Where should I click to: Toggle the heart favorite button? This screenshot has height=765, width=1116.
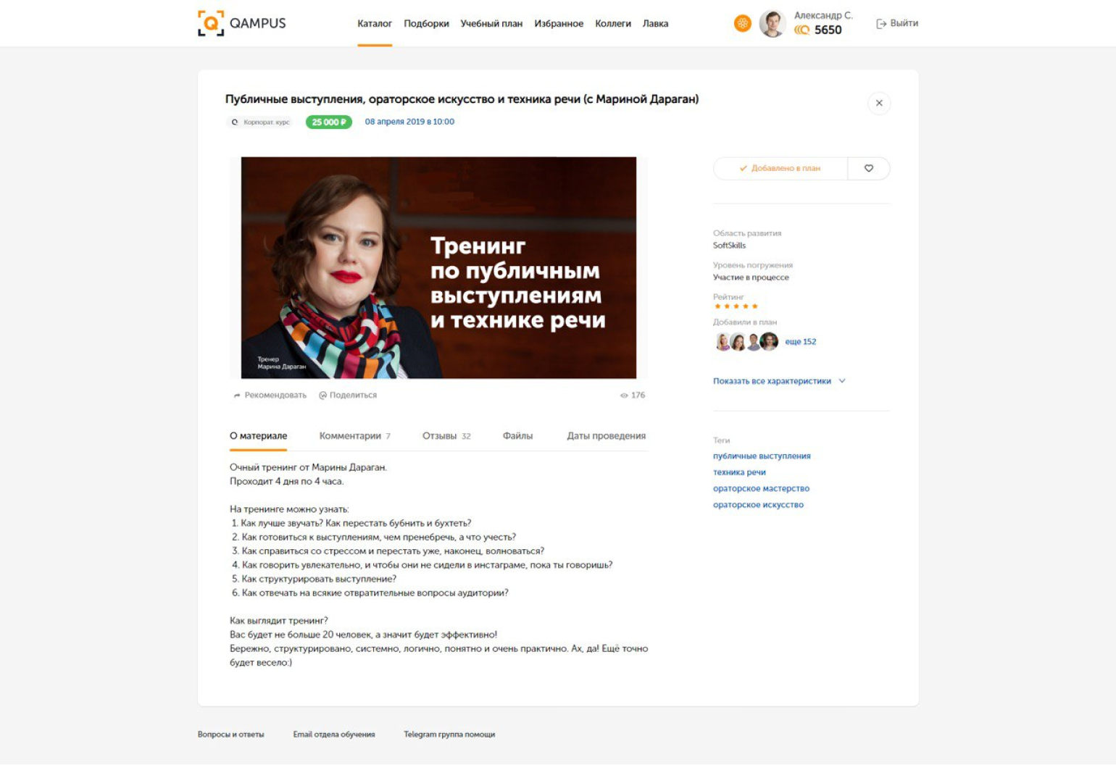869,168
